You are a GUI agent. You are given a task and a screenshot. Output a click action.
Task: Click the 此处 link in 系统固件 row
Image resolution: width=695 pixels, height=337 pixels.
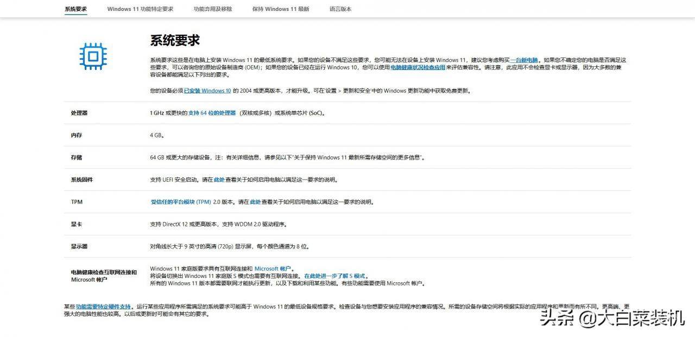219,180
